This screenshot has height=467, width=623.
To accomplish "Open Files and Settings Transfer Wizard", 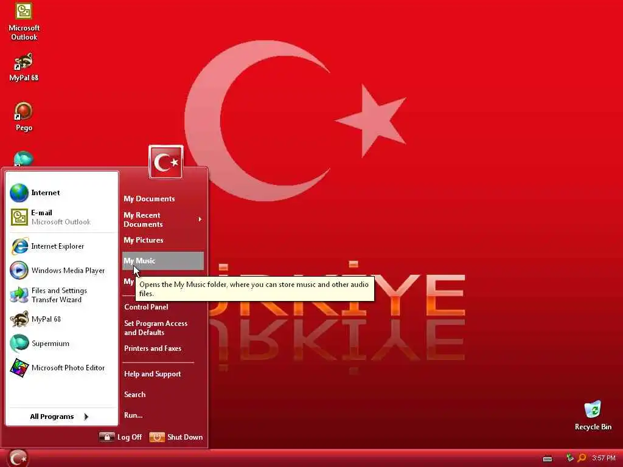I will click(x=63, y=295).
